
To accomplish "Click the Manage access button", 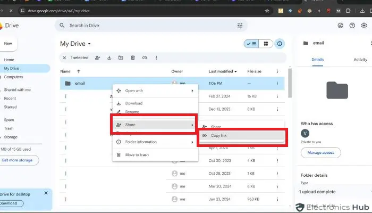I will point(321,153).
